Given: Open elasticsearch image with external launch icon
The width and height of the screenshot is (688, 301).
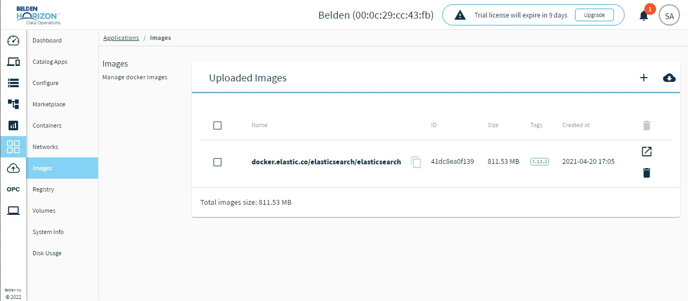Looking at the screenshot, I should point(646,152).
